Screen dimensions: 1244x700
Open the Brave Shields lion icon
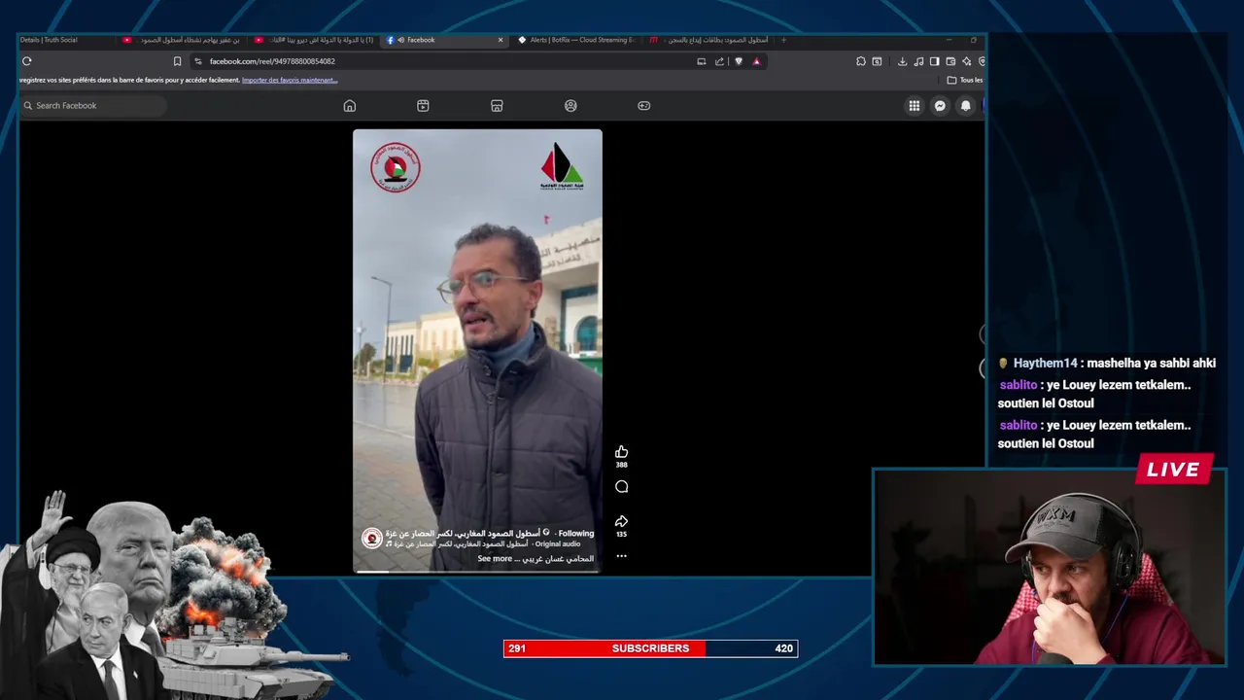pos(739,61)
